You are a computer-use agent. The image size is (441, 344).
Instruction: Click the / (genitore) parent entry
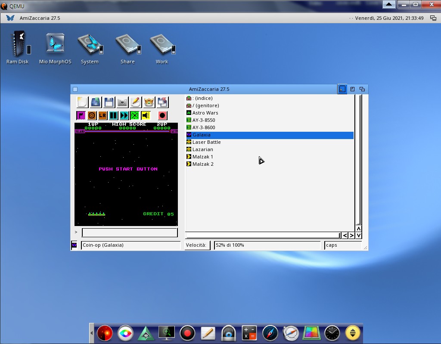point(205,105)
